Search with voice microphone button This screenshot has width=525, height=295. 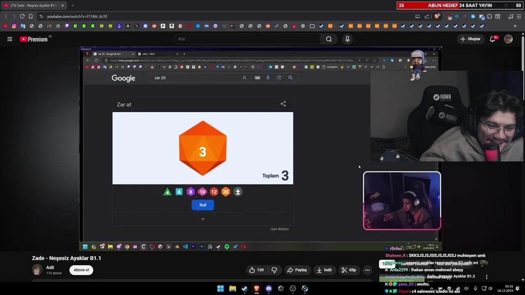tap(347, 39)
